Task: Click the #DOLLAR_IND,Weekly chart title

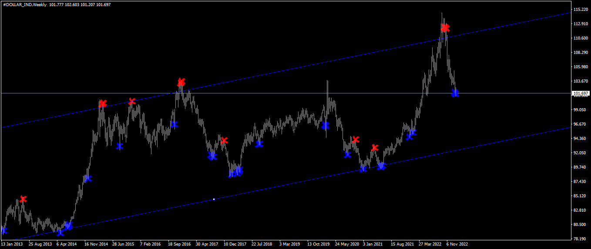Action: [24, 4]
